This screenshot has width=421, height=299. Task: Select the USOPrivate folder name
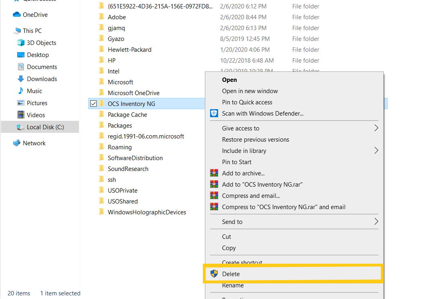123,191
